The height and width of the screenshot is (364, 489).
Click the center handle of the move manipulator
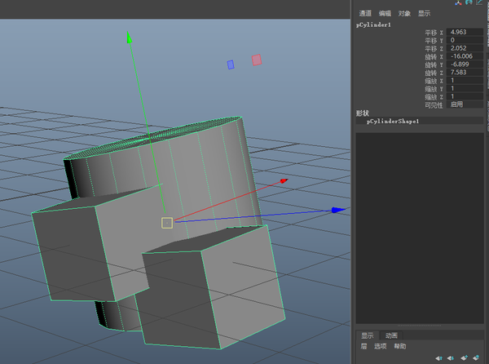[x=166, y=223]
